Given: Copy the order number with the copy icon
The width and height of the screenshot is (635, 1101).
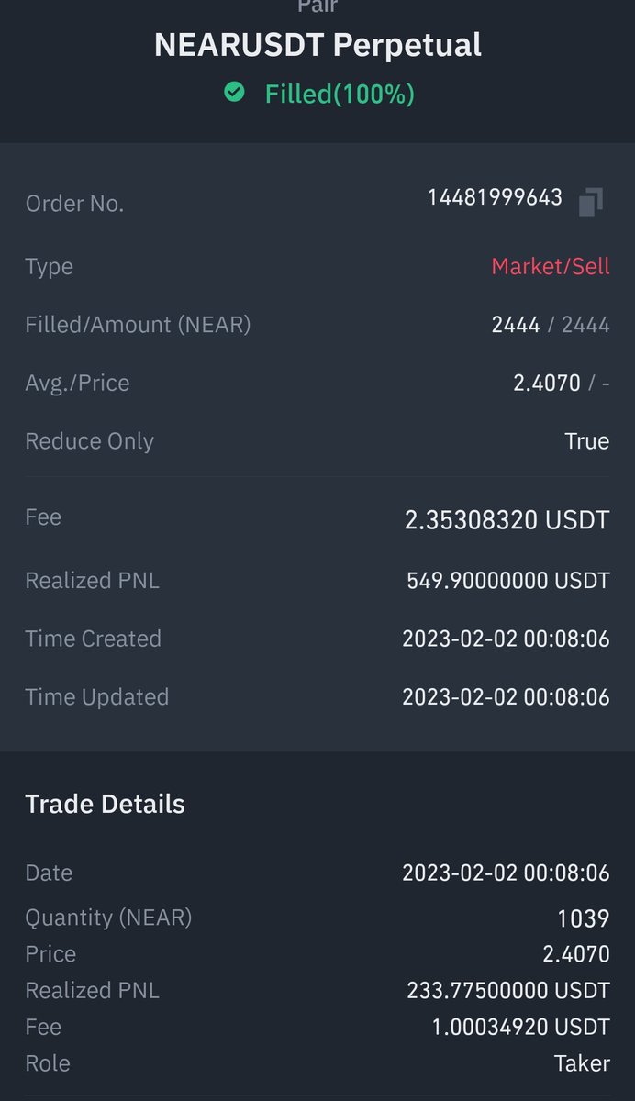Looking at the screenshot, I should point(591,202).
